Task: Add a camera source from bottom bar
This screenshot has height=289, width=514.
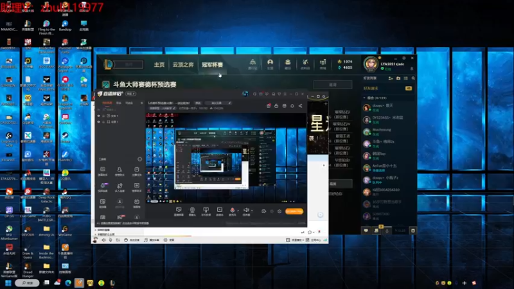Action: click(192, 211)
